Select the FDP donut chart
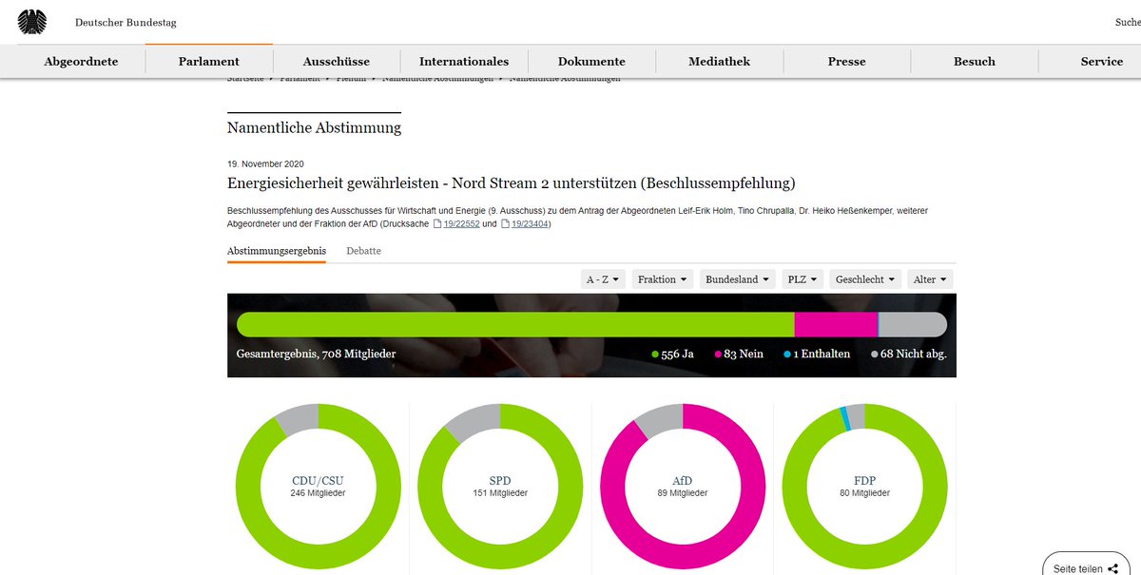Viewport: 1141px width, 575px height. (864, 486)
